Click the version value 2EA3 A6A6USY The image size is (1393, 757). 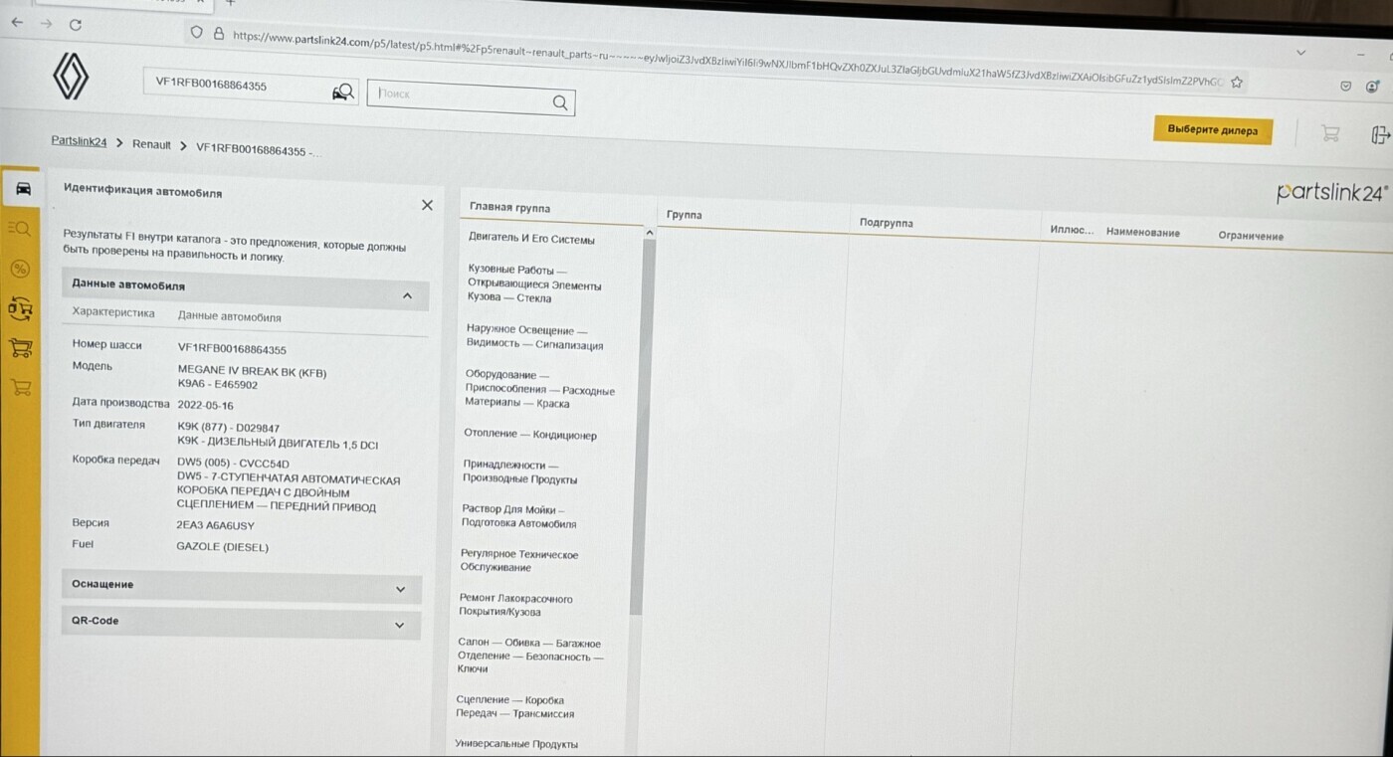pos(215,524)
